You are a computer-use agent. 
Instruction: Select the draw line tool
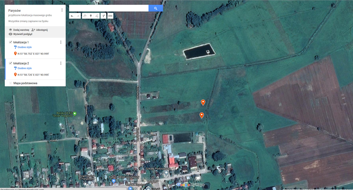click(97, 16)
